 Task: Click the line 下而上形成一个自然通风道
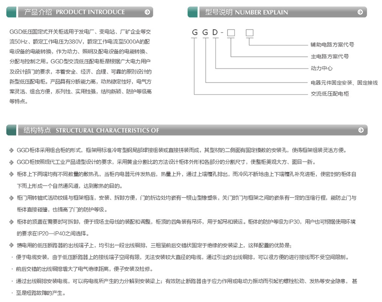point(69,186)
